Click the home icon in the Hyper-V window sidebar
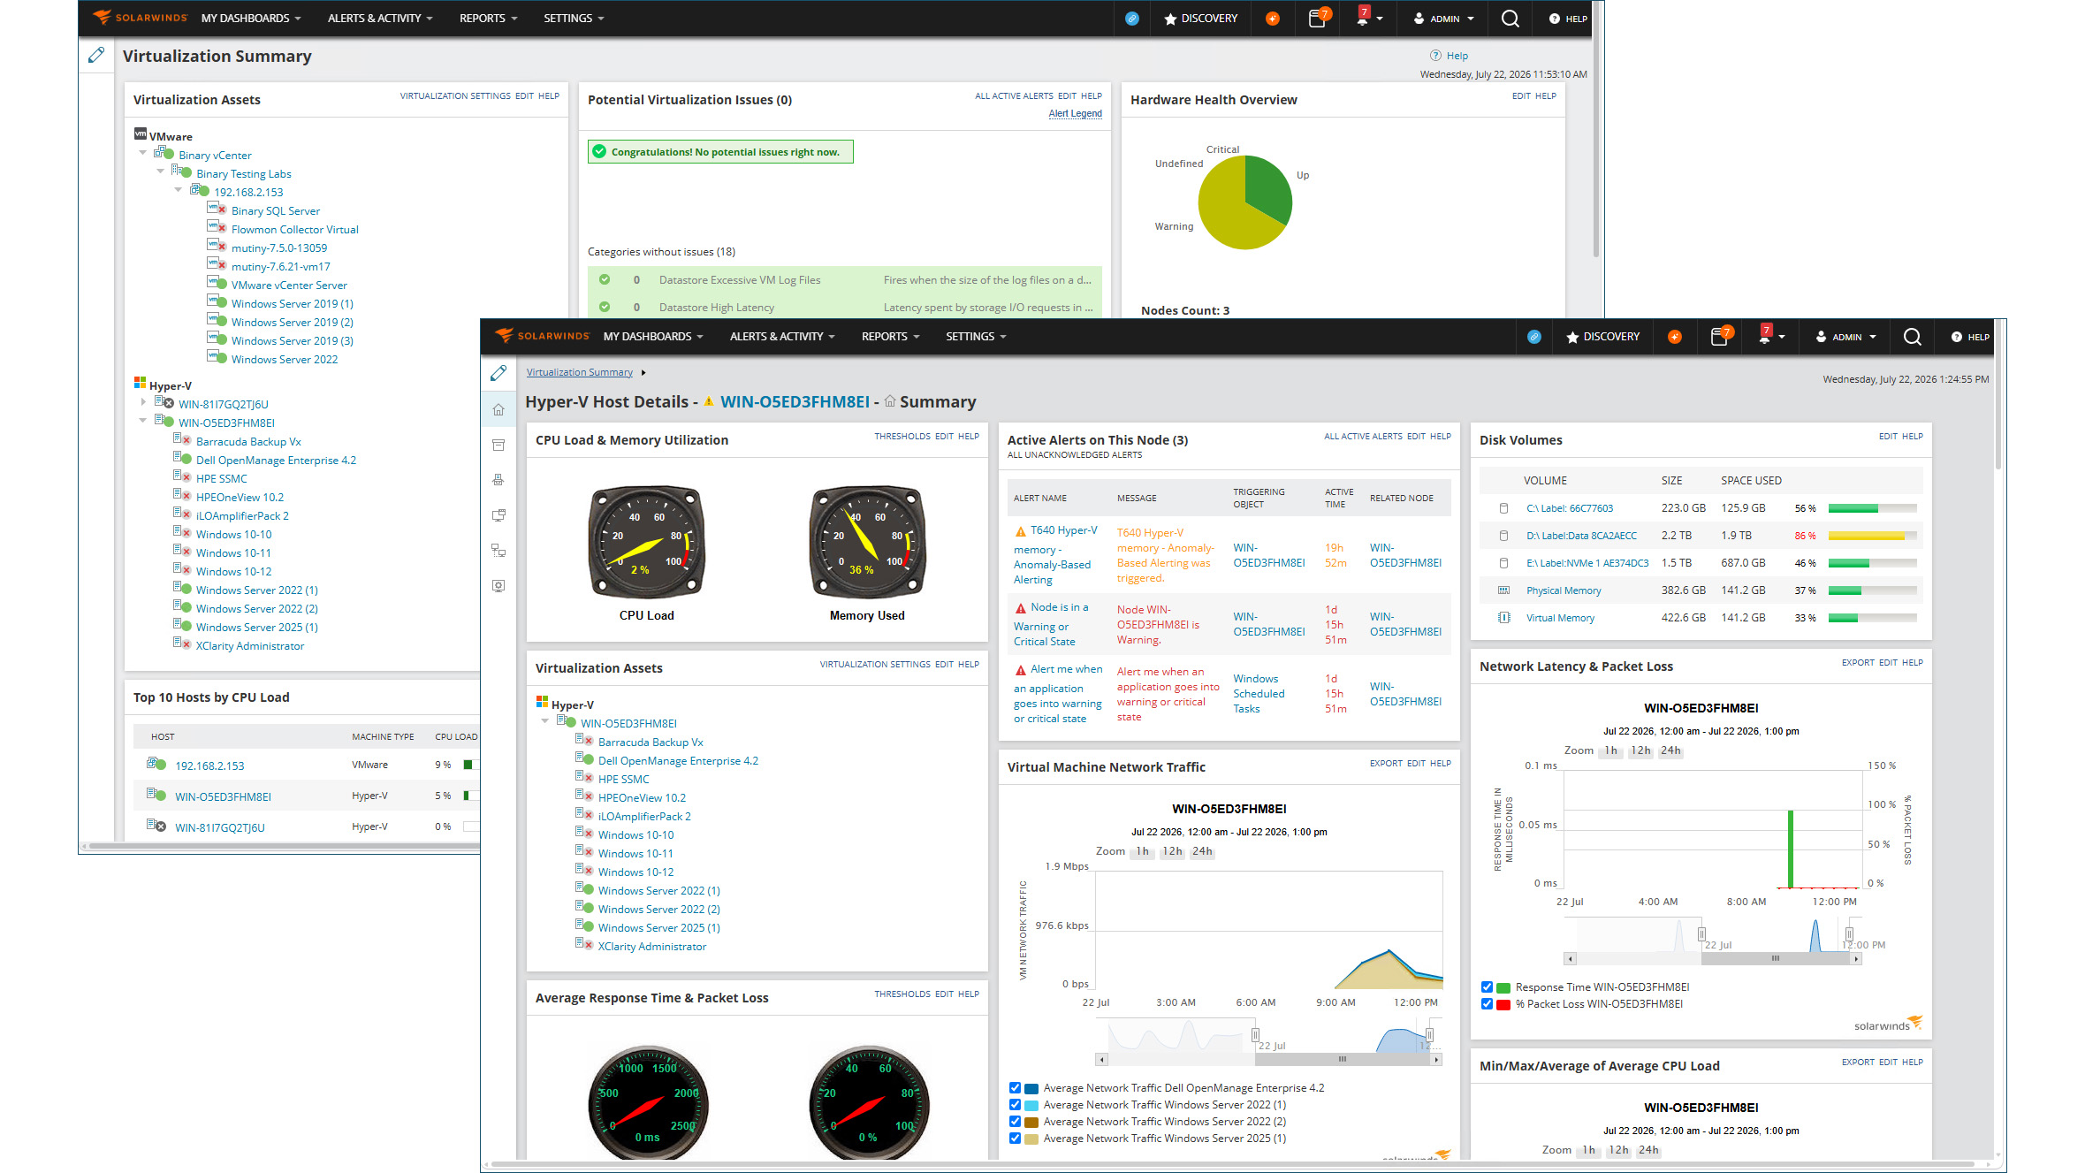This screenshot has height=1173, width=2085. (498, 409)
